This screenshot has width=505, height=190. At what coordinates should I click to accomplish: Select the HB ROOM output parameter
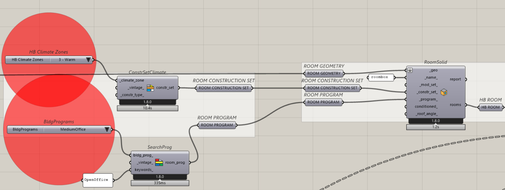(490, 107)
